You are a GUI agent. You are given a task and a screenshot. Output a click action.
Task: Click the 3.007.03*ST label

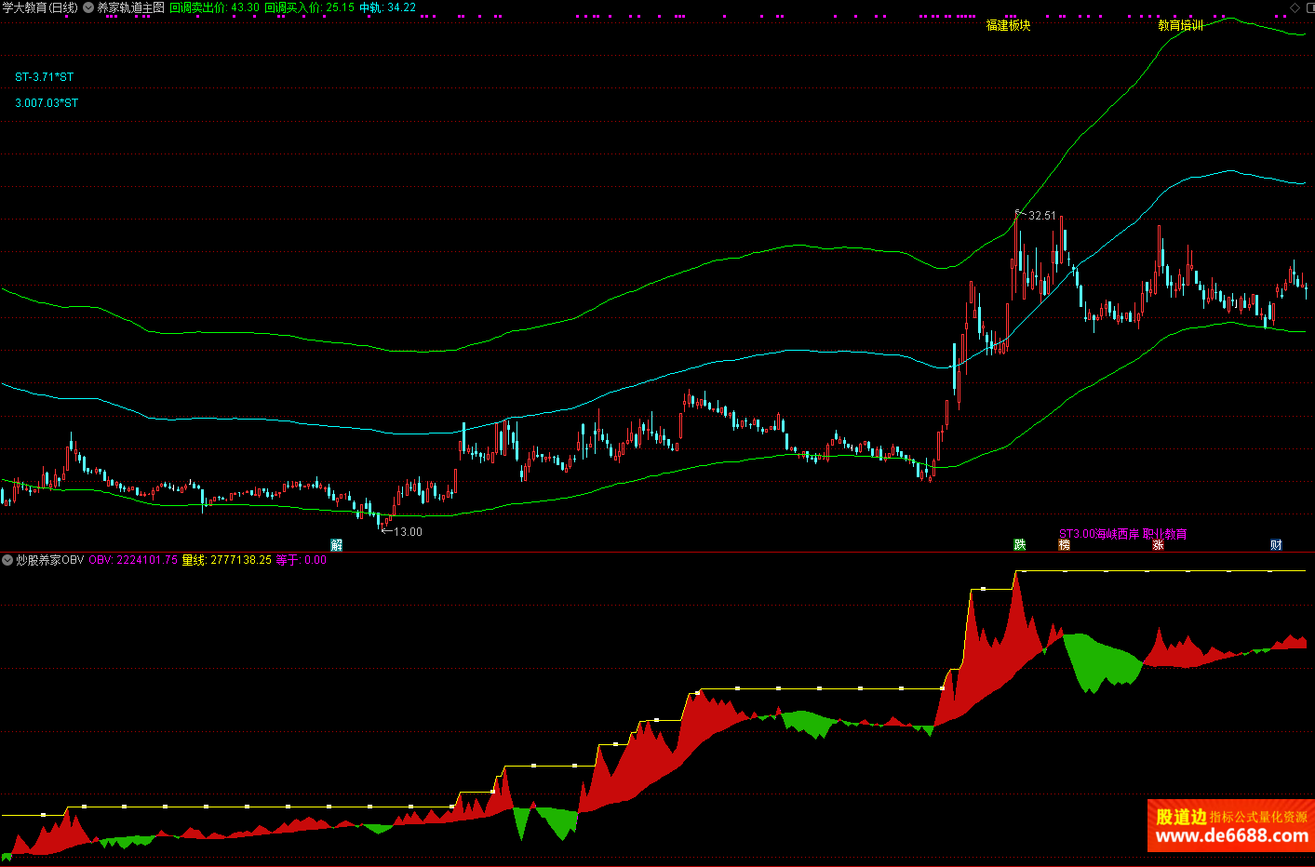pyautogui.click(x=47, y=103)
